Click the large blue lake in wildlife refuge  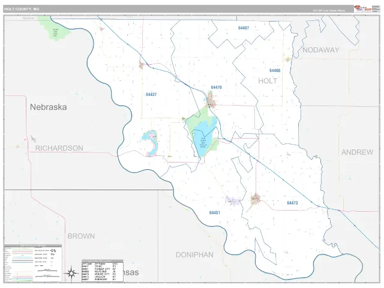tap(205, 137)
